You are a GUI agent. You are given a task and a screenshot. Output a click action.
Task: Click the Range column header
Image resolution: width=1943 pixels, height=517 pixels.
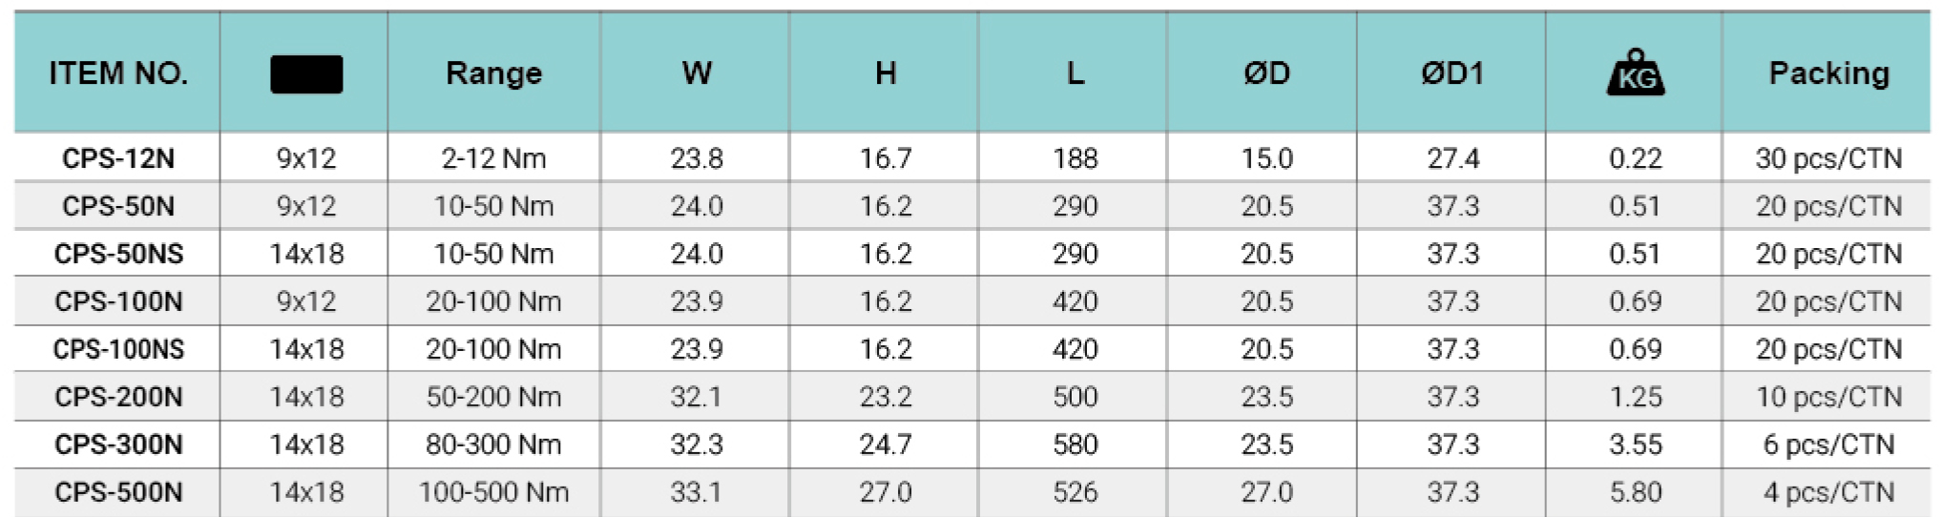tap(494, 73)
